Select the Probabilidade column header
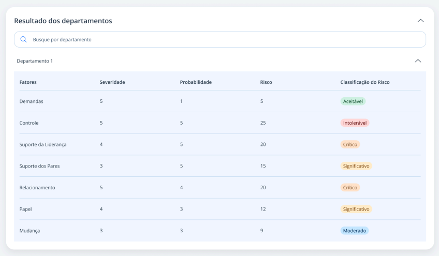Screen dimensions: 439x256 [196, 82]
